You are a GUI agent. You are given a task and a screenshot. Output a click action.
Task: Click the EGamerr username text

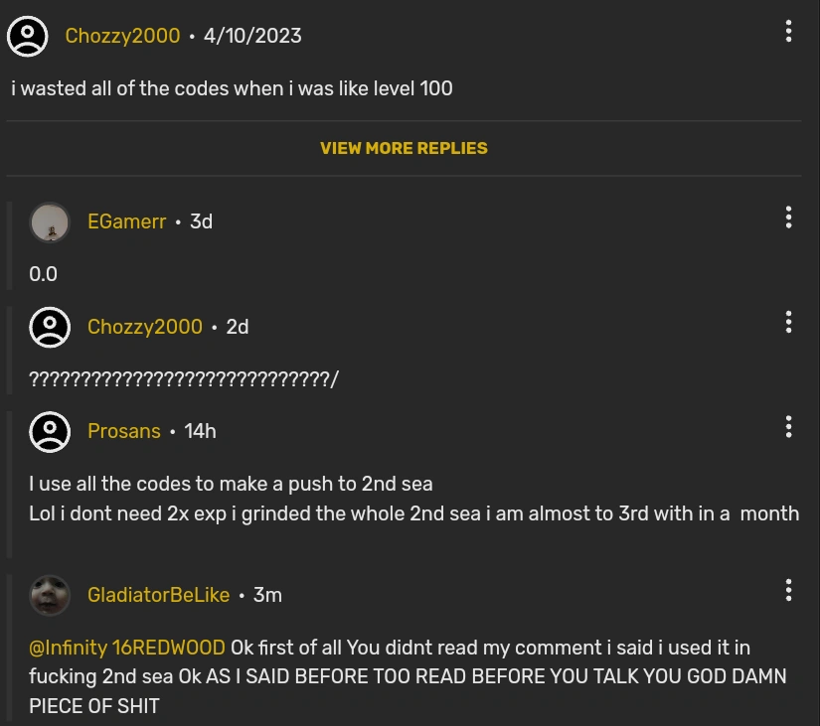126,221
